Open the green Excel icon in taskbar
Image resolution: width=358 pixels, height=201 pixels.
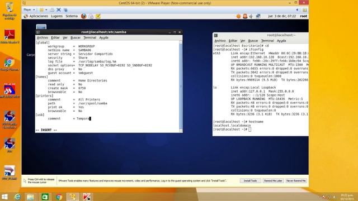click(x=45, y=197)
